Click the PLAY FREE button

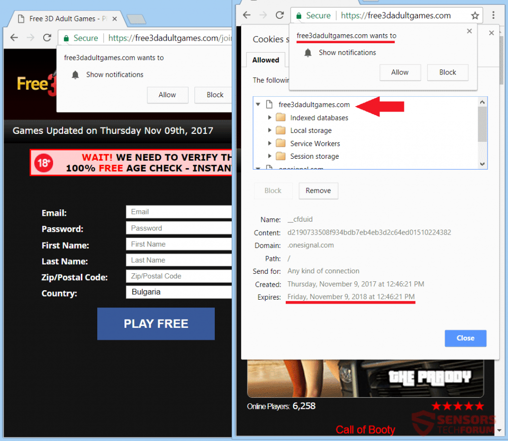(x=156, y=323)
